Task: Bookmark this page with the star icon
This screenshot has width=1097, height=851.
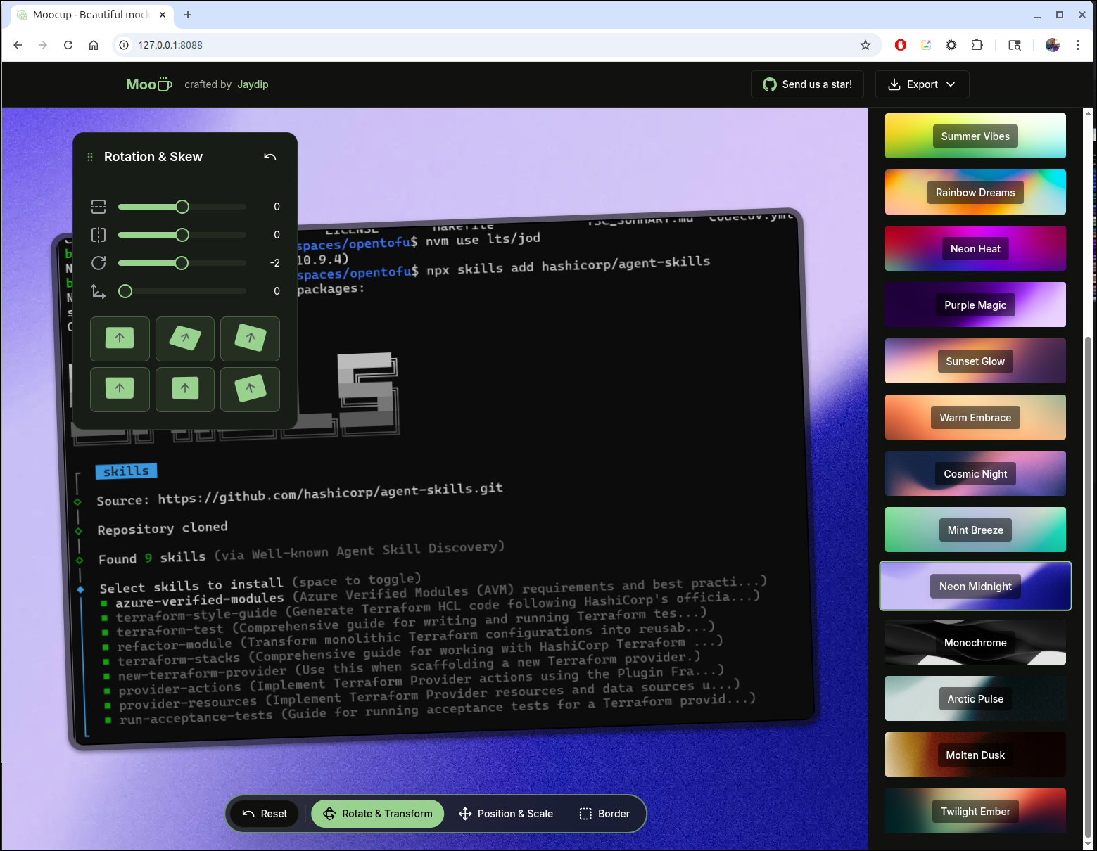Action: [x=865, y=45]
